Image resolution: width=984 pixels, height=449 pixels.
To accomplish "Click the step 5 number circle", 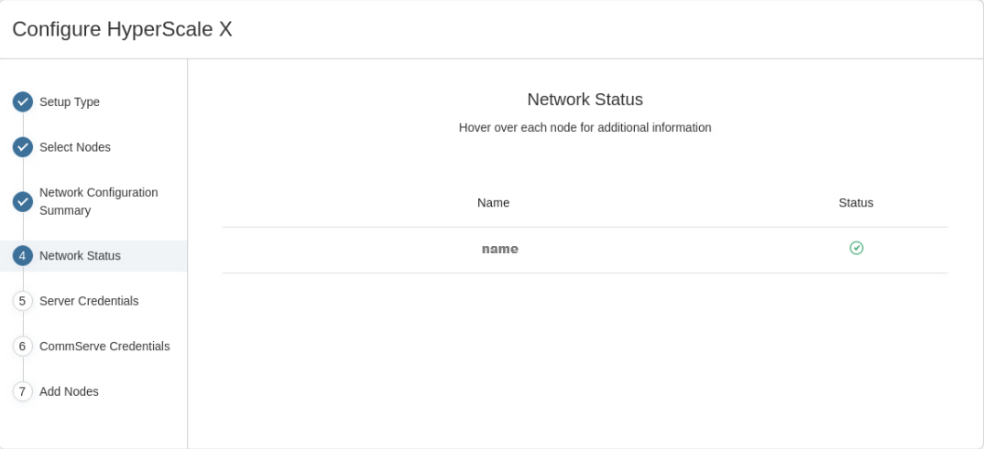I will tap(23, 301).
